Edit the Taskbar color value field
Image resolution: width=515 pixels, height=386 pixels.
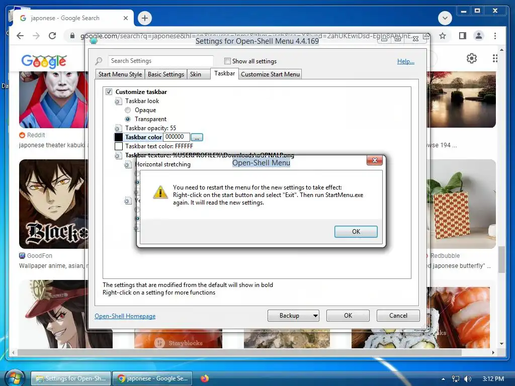tap(177, 137)
